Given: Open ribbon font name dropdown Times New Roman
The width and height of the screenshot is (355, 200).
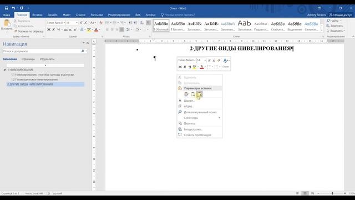Looking at the screenshot, I should tap(64, 23).
